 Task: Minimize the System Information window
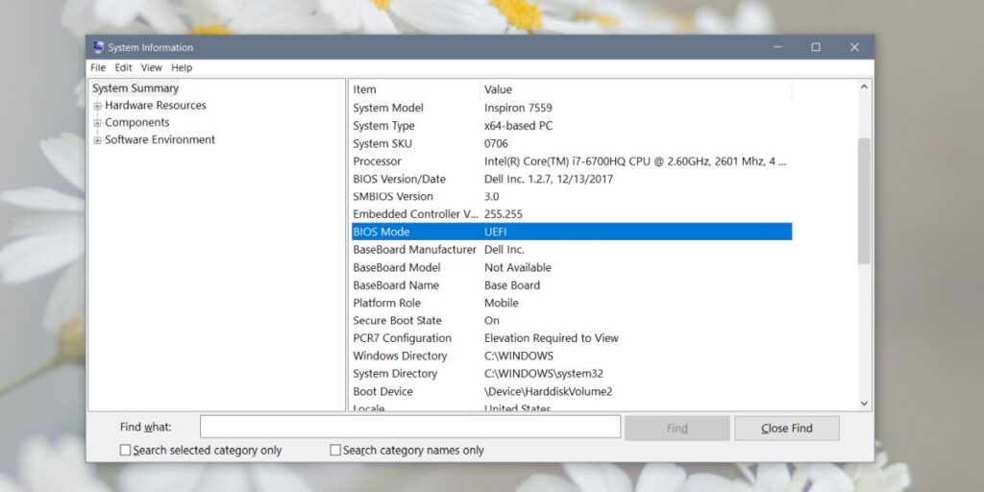(777, 47)
